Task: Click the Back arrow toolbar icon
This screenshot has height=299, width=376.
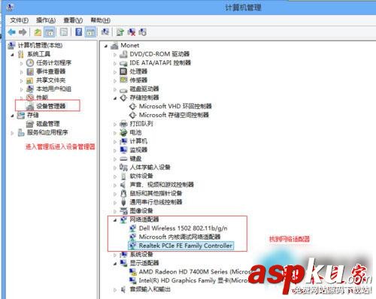Action: (11, 32)
